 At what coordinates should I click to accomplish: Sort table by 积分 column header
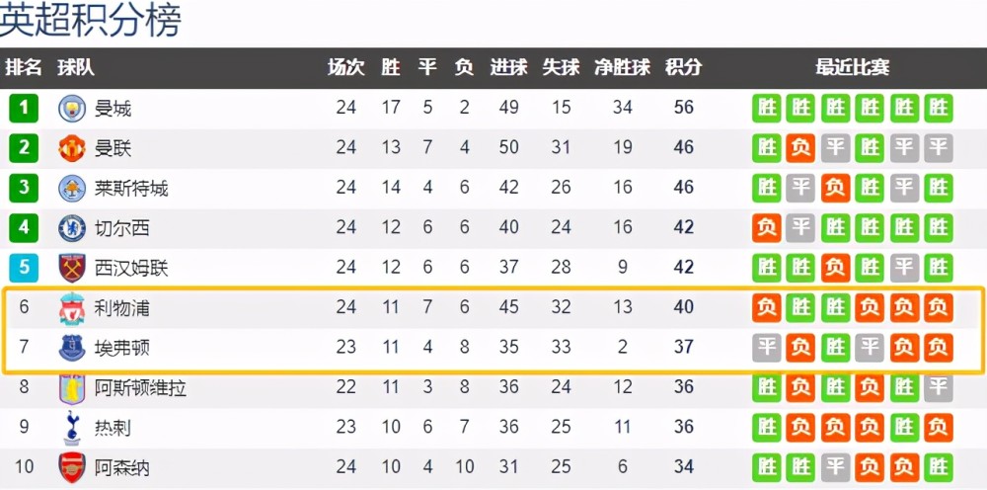pos(683,67)
